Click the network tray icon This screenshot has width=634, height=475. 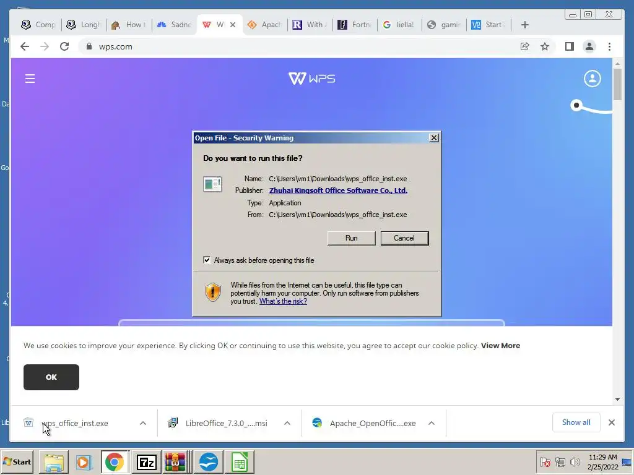[560, 461]
